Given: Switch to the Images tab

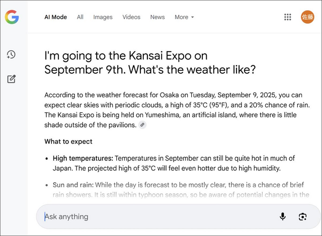Looking at the screenshot, I should (103, 17).
